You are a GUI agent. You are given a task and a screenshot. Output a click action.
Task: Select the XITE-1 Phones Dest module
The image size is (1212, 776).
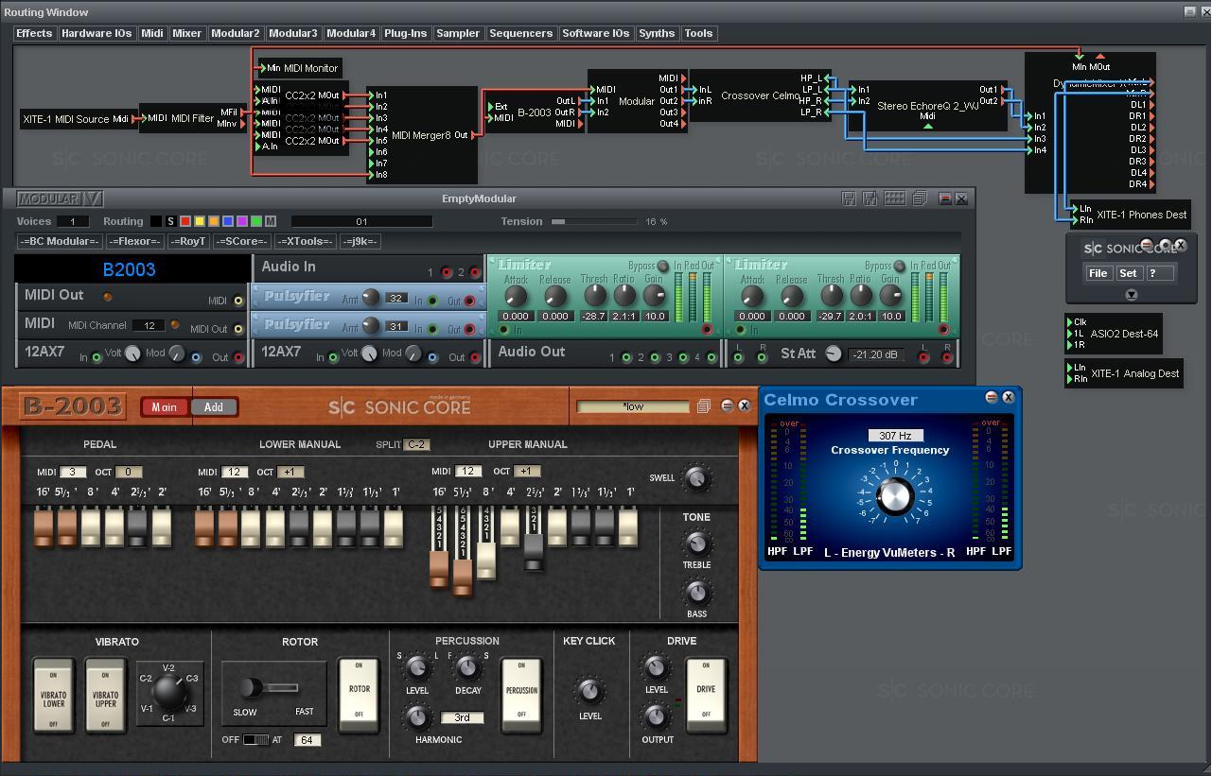pos(1129,215)
